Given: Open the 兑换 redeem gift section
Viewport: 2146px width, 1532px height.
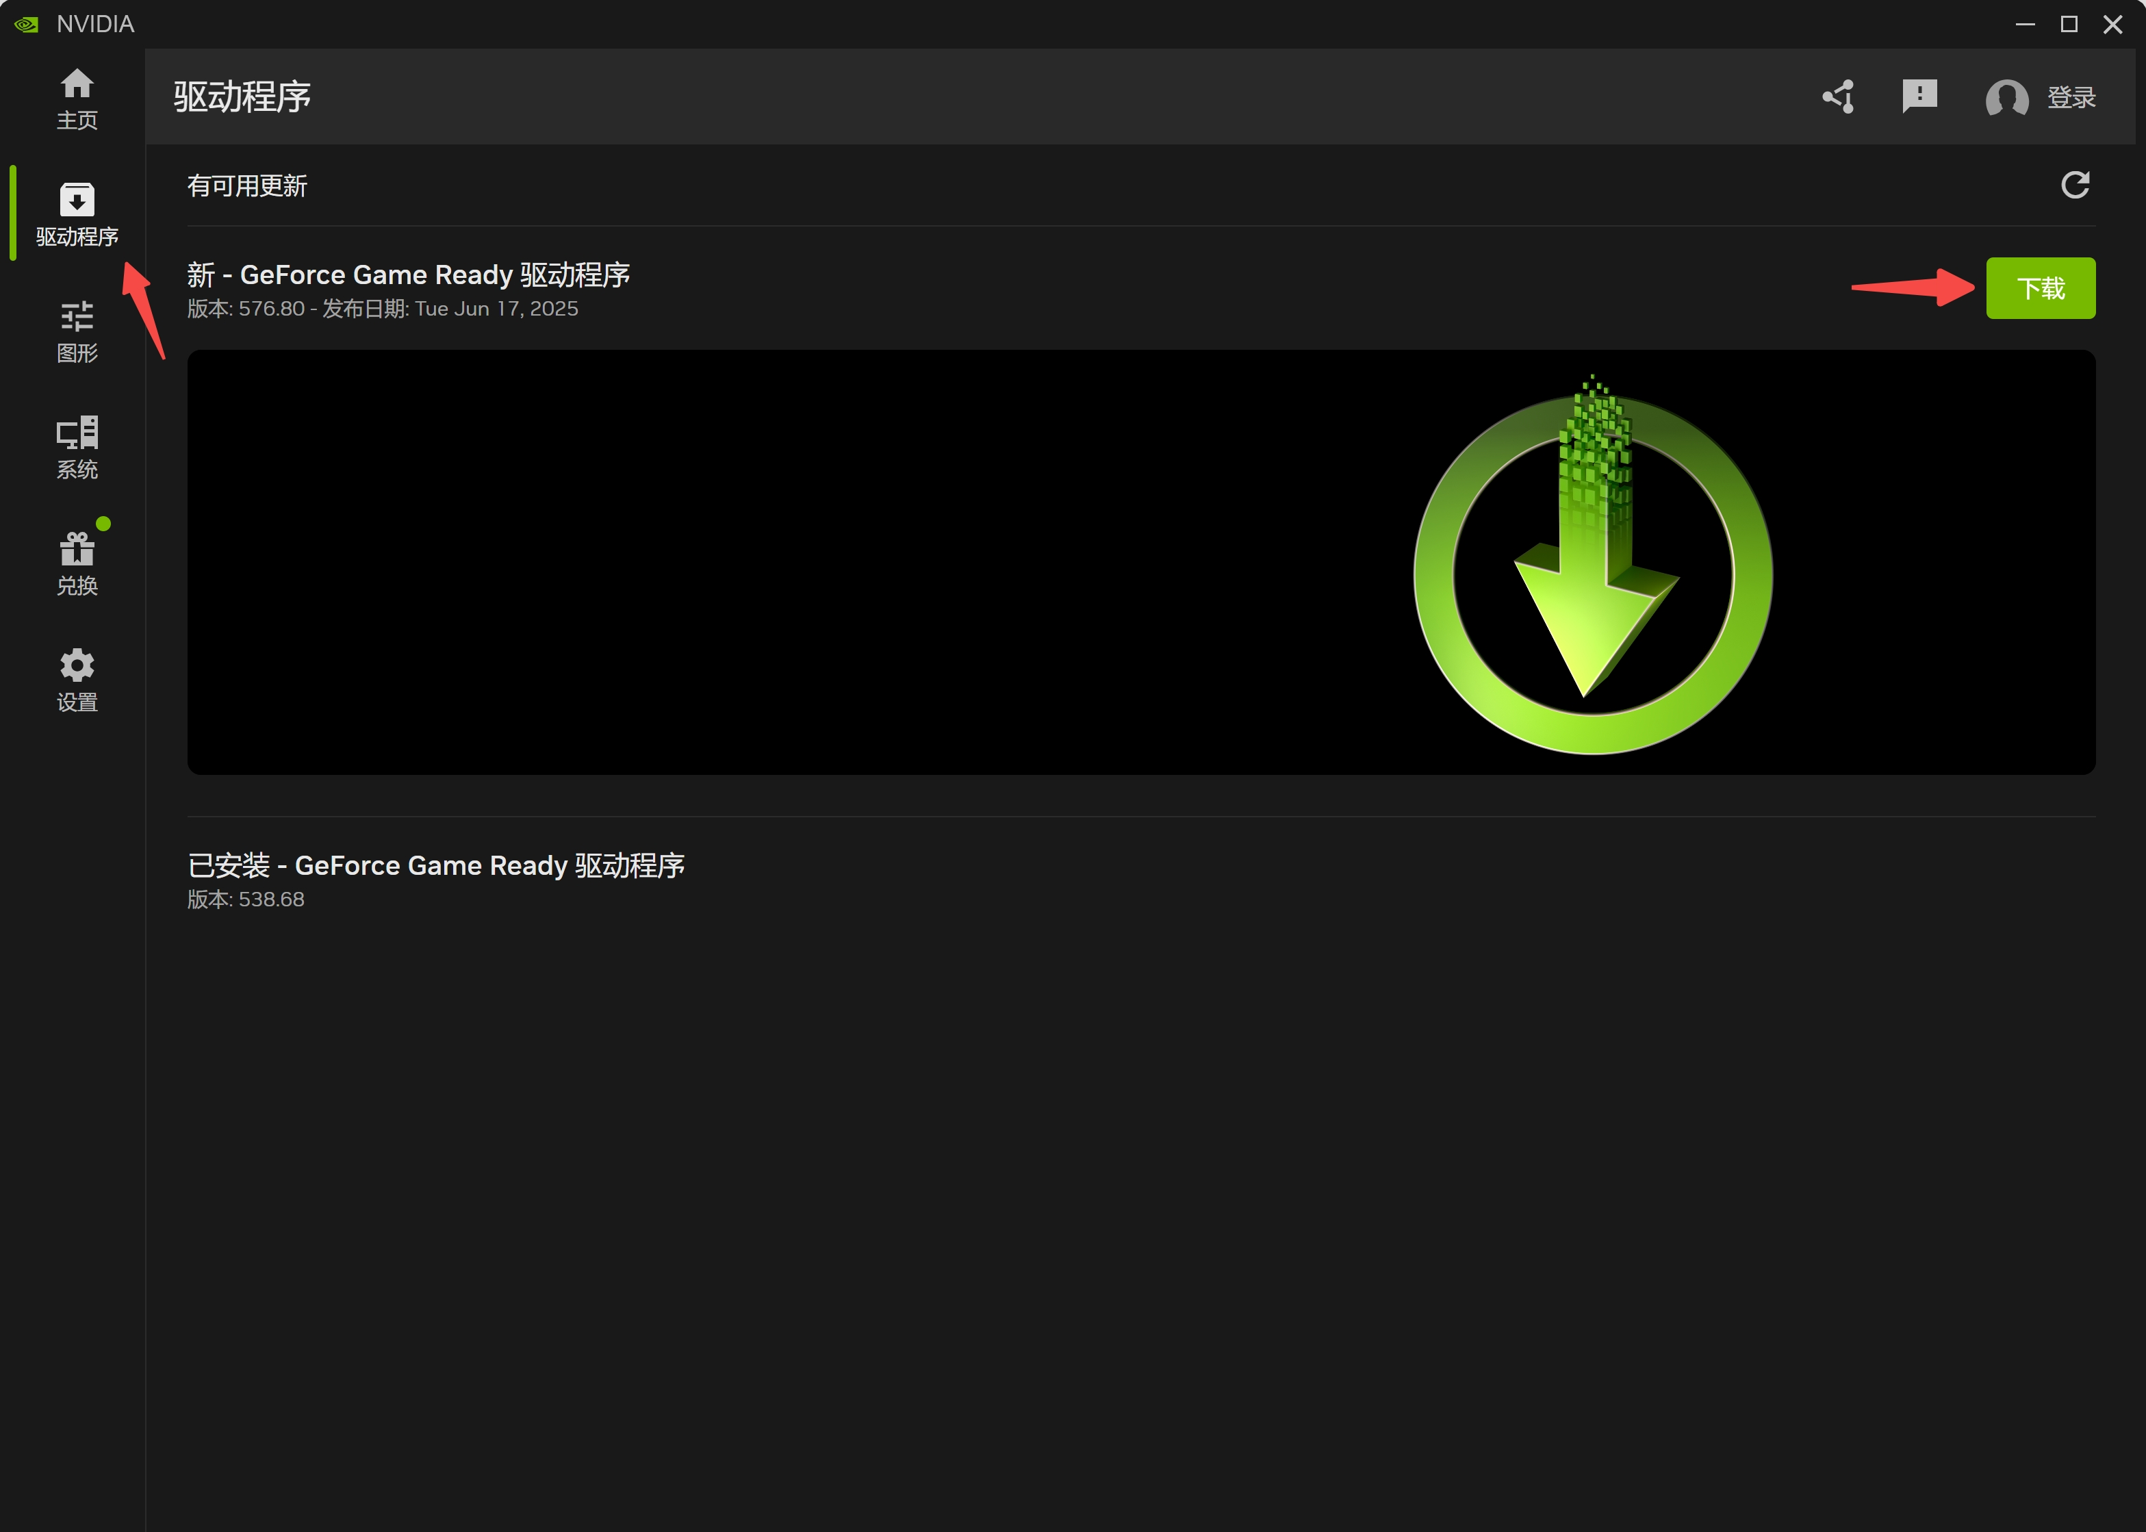Looking at the screenshot, I should tap(77, 564).
